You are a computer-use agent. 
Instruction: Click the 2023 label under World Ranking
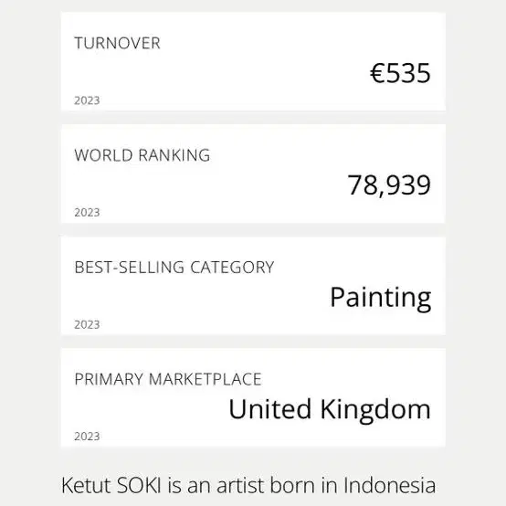87,212
